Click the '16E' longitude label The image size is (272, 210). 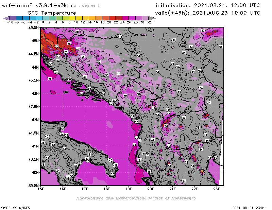pos(63,189)
